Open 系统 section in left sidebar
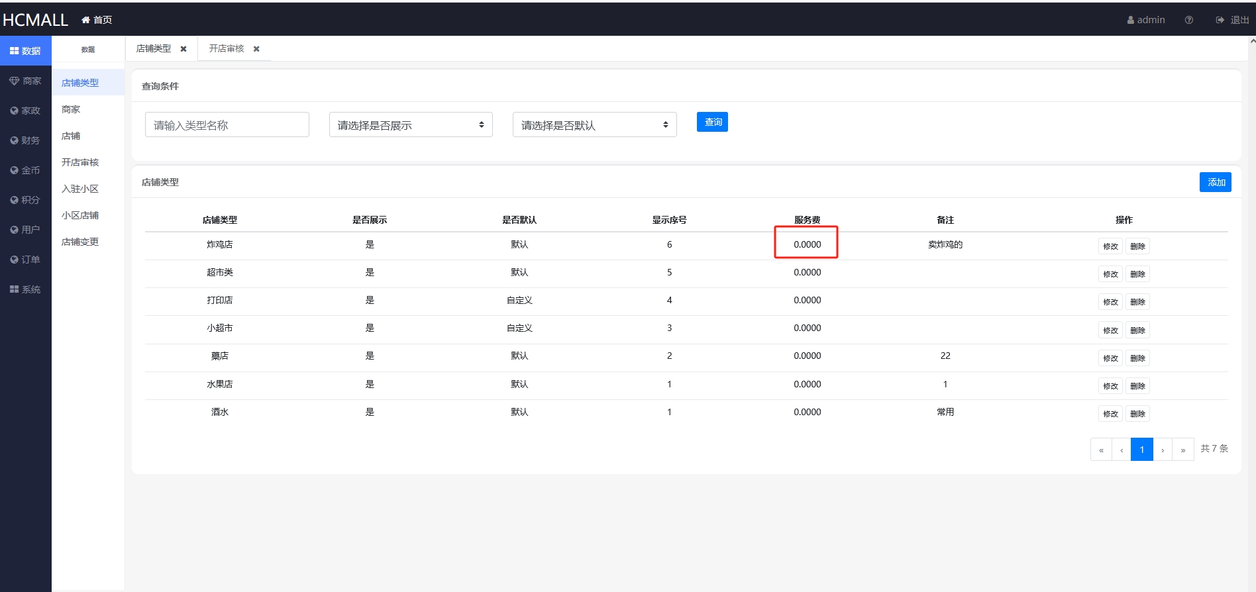 pos(26,289)
